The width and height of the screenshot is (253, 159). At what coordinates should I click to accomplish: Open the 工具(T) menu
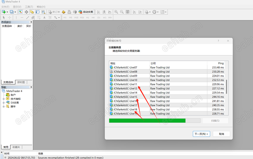click(x=29, y=7)
